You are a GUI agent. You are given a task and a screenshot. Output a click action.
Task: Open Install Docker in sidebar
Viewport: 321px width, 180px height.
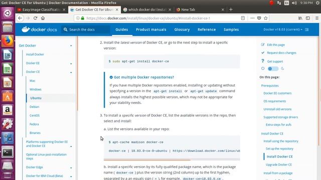click(x=35, y=54)
